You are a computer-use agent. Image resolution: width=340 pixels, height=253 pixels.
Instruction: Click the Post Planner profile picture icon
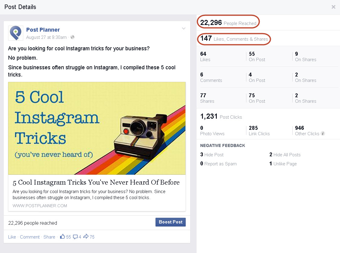point(15,33)
